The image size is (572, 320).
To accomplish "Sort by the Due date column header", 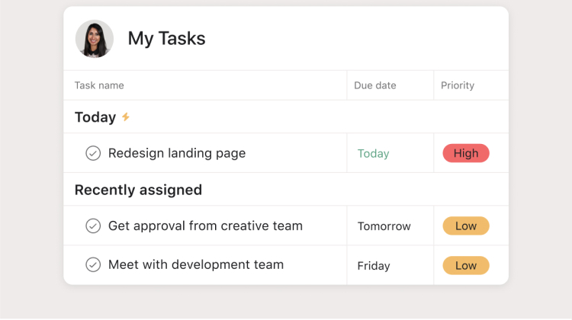I will coord(375,85).
